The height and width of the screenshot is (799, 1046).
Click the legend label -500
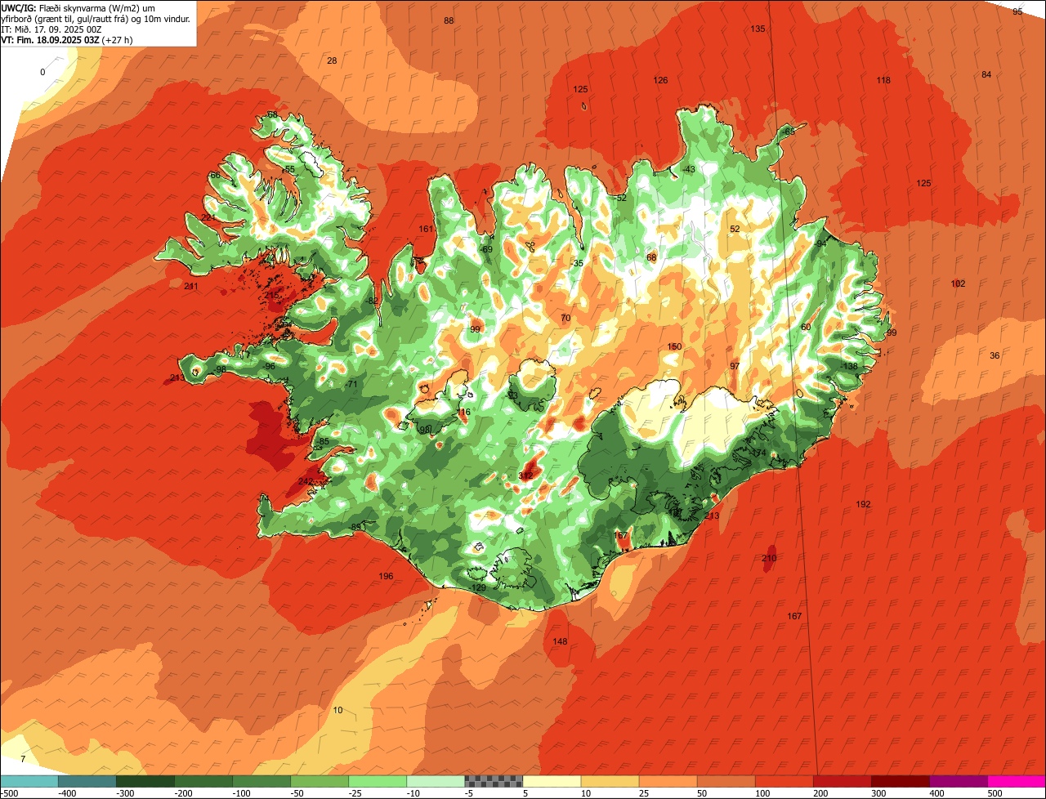pyautogui.click(x=9, y=793)
